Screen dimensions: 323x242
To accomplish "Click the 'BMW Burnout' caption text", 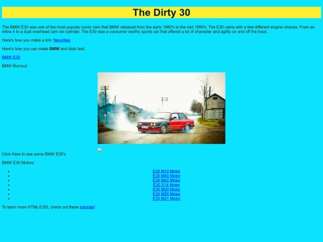I will (x=14, y=66).
